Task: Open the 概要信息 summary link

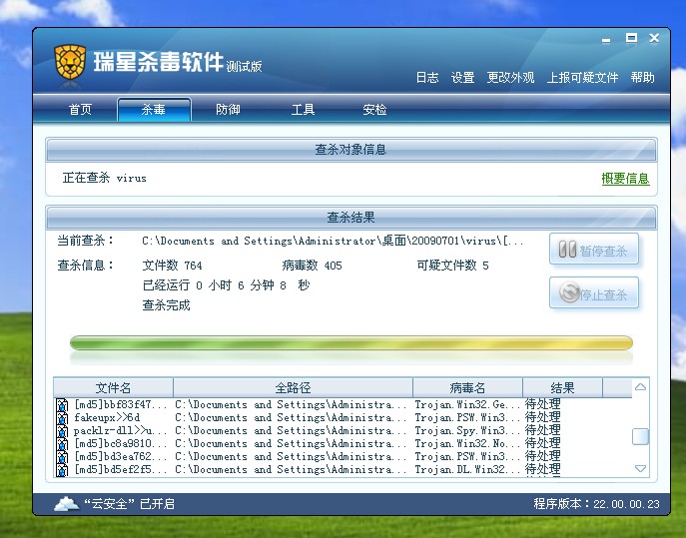Action: [625, 179]
